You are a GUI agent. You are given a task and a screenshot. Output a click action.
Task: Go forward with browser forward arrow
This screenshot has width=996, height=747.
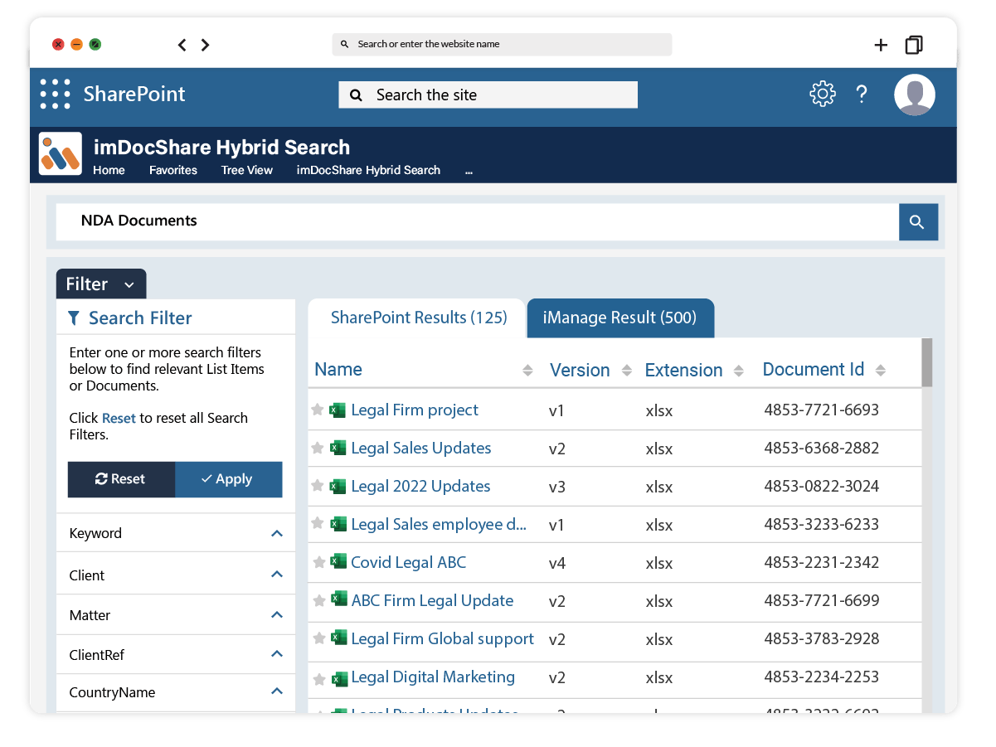click(205, 45)
